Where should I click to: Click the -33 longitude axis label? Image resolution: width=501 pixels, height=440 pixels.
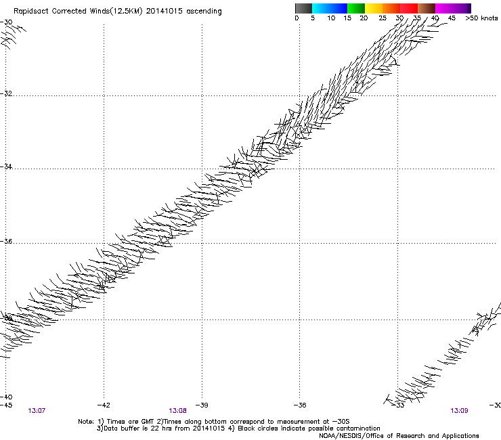click(x=399, y=405)
